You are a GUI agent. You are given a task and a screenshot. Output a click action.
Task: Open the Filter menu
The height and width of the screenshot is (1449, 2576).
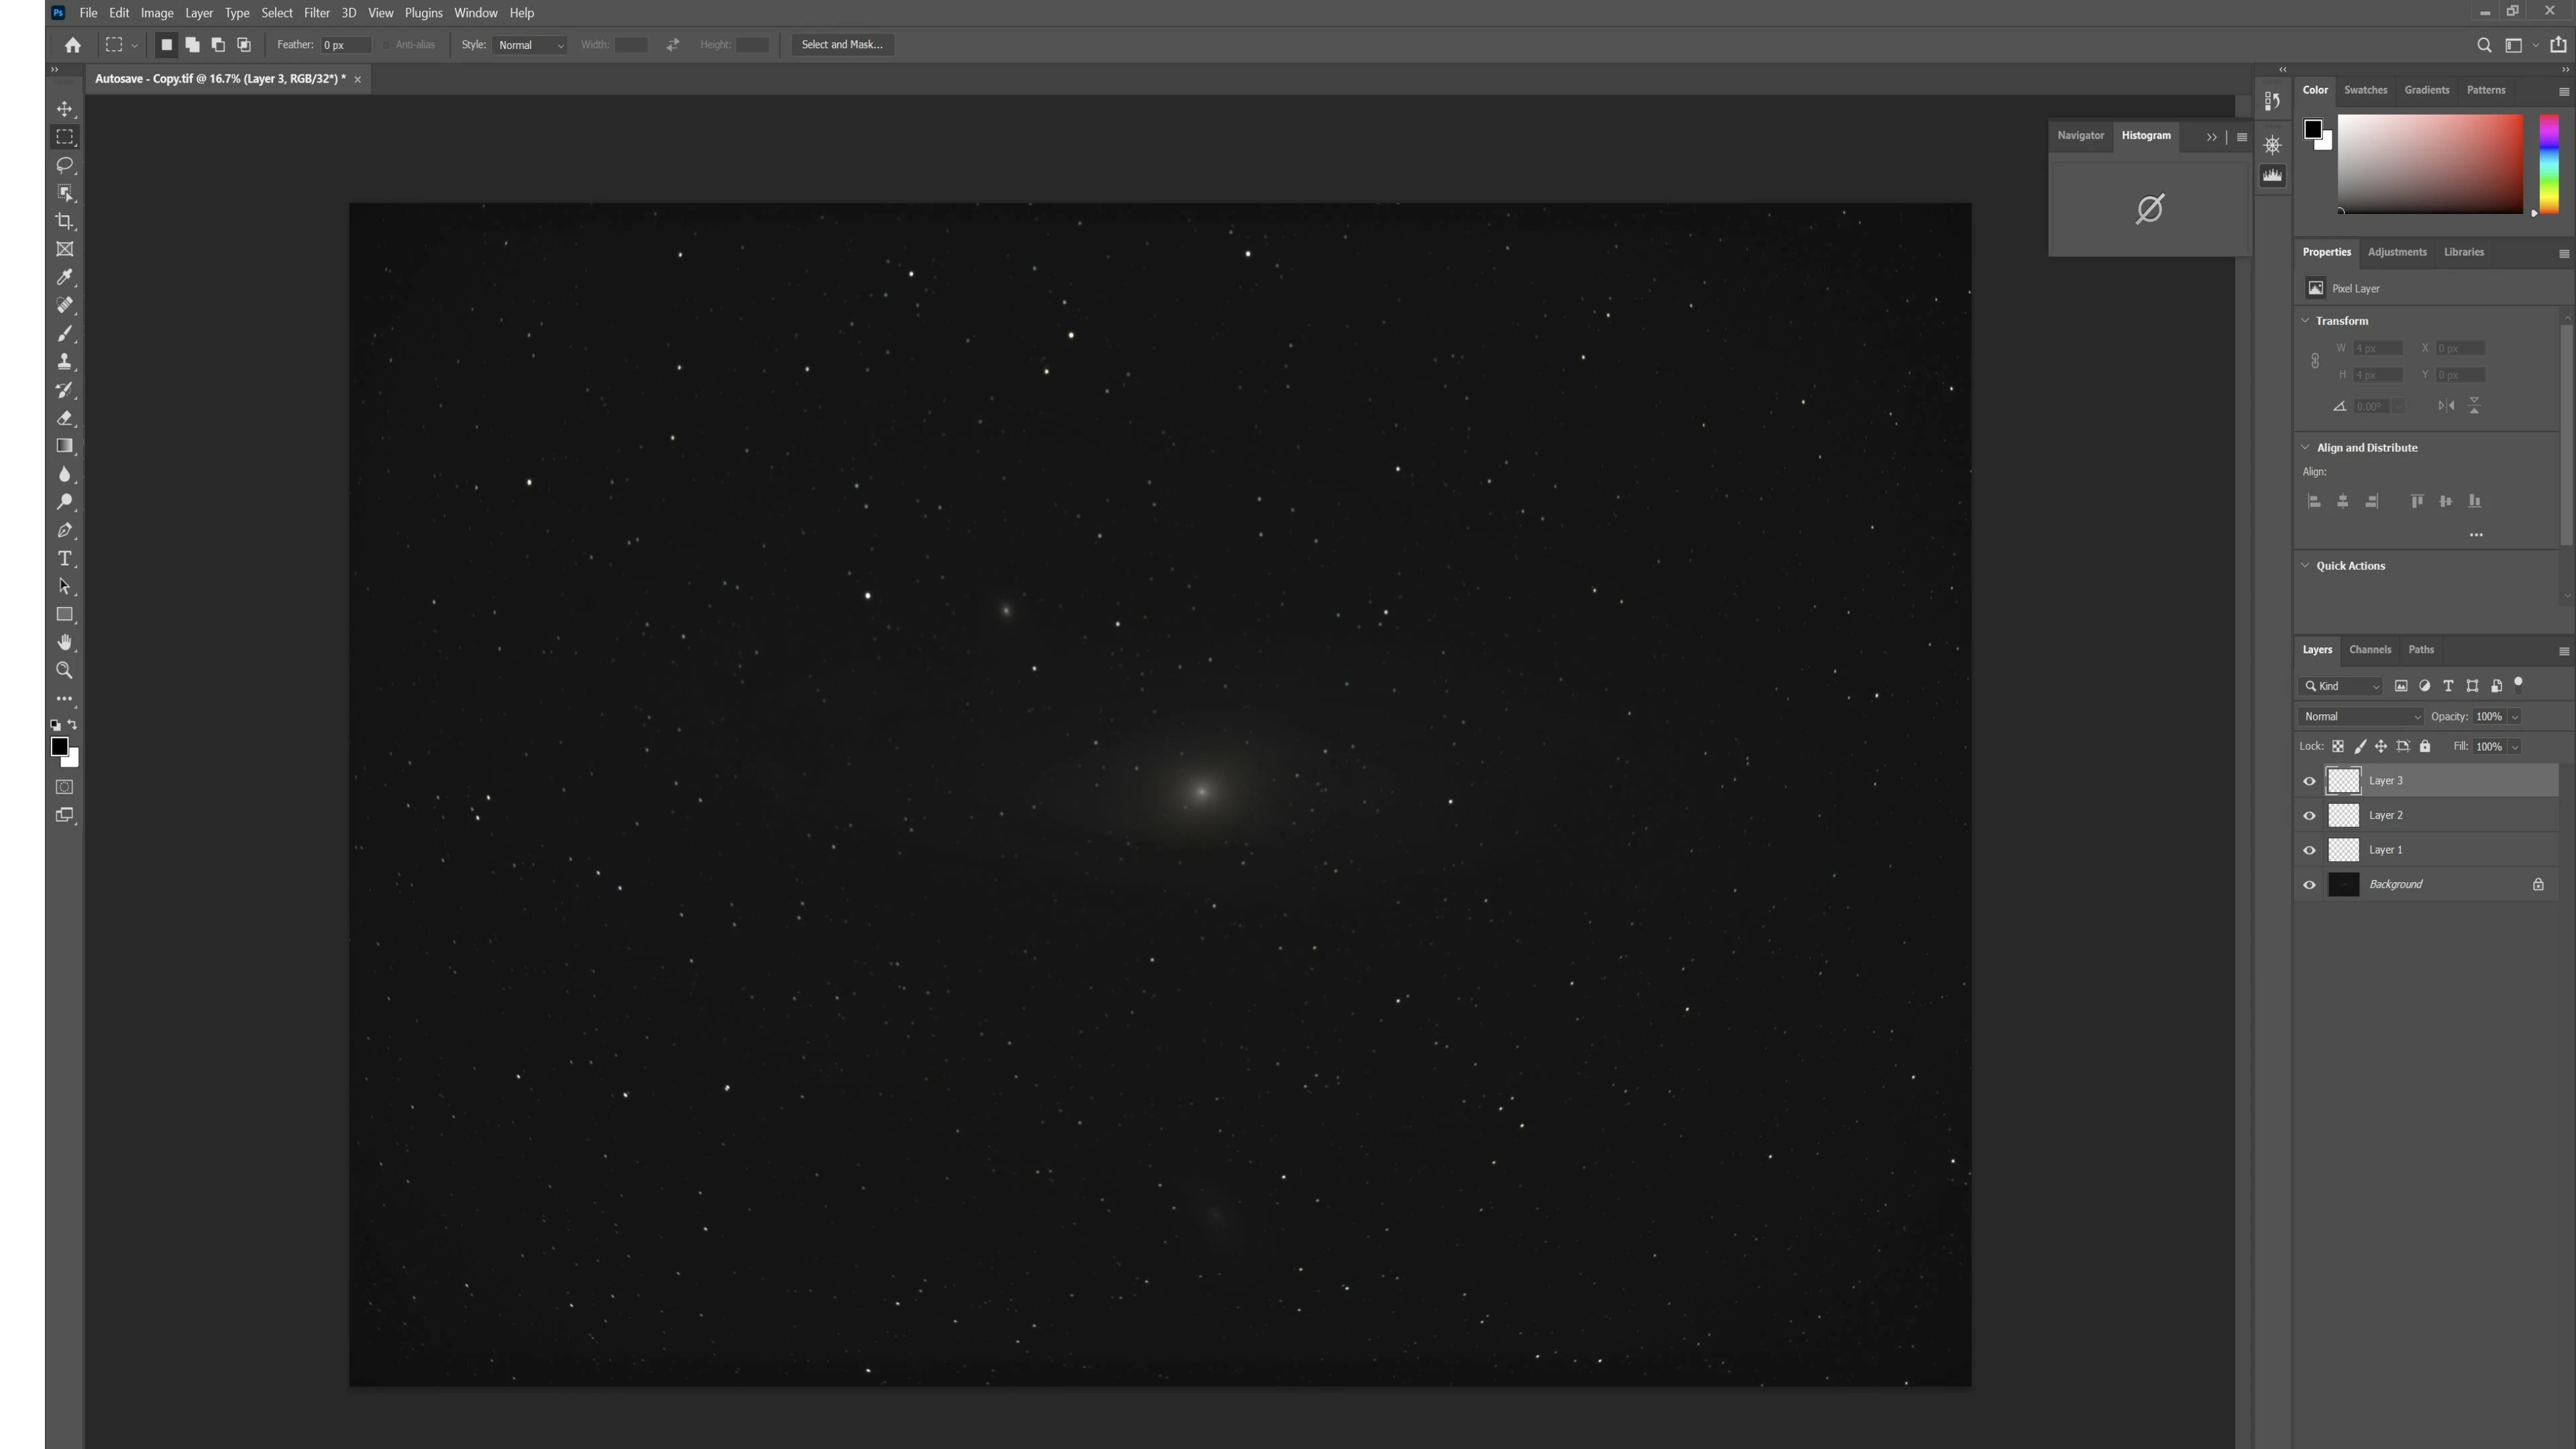316,13
